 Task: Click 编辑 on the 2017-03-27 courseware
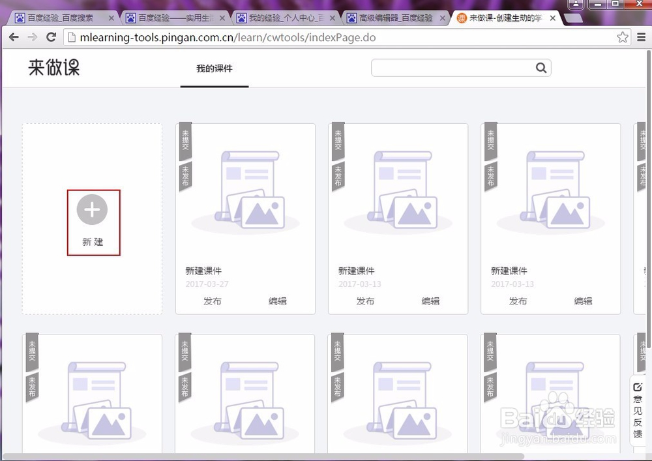(277, 301)
